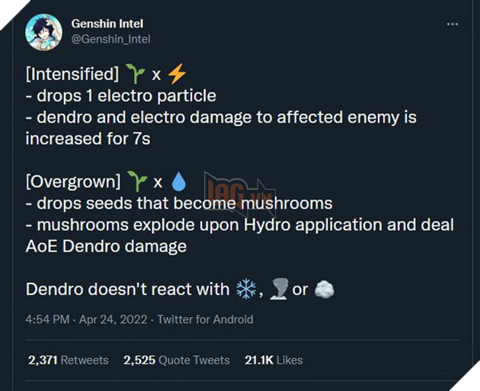Click the cloud emoji at line end
The image size is (480, 391).
[324, 289]
